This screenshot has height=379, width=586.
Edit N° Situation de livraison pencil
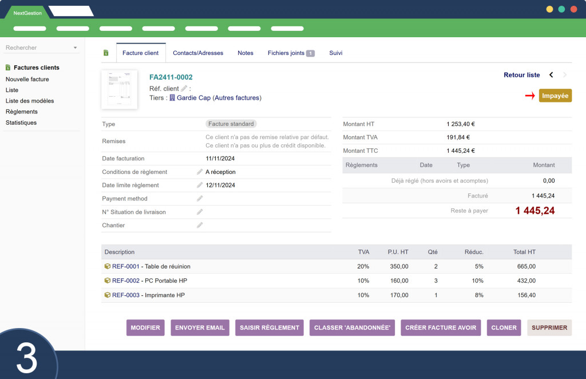coord(200,212)
